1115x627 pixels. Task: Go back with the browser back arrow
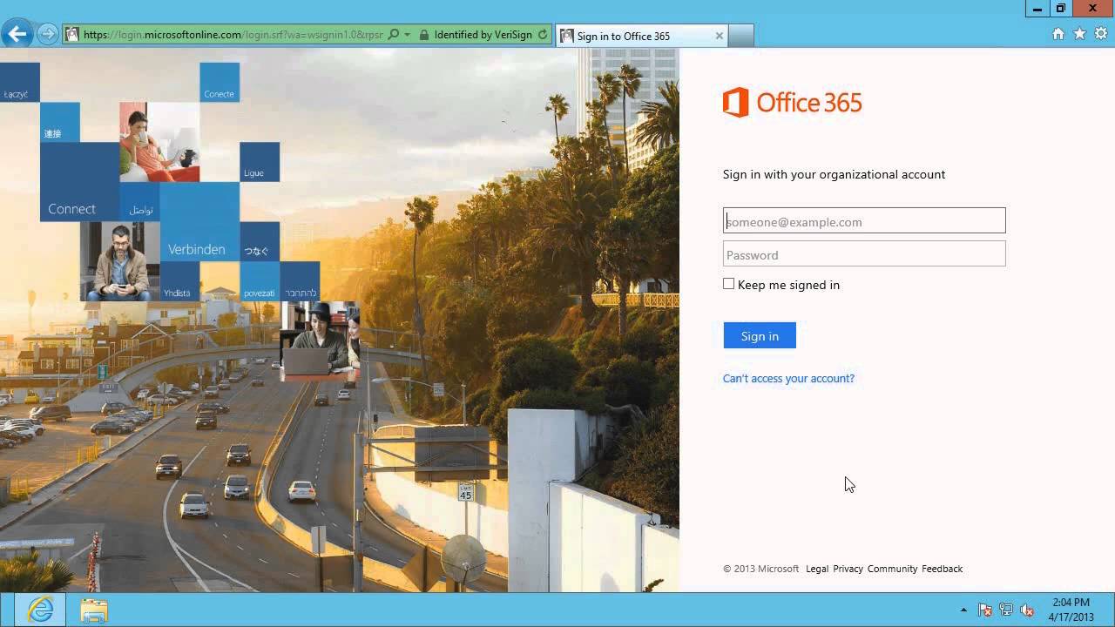17,35
